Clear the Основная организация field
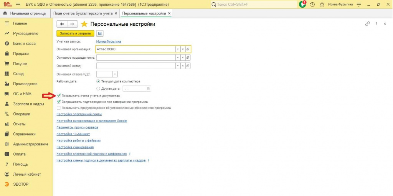Screen dimensions: 393x196 point(183,49)
